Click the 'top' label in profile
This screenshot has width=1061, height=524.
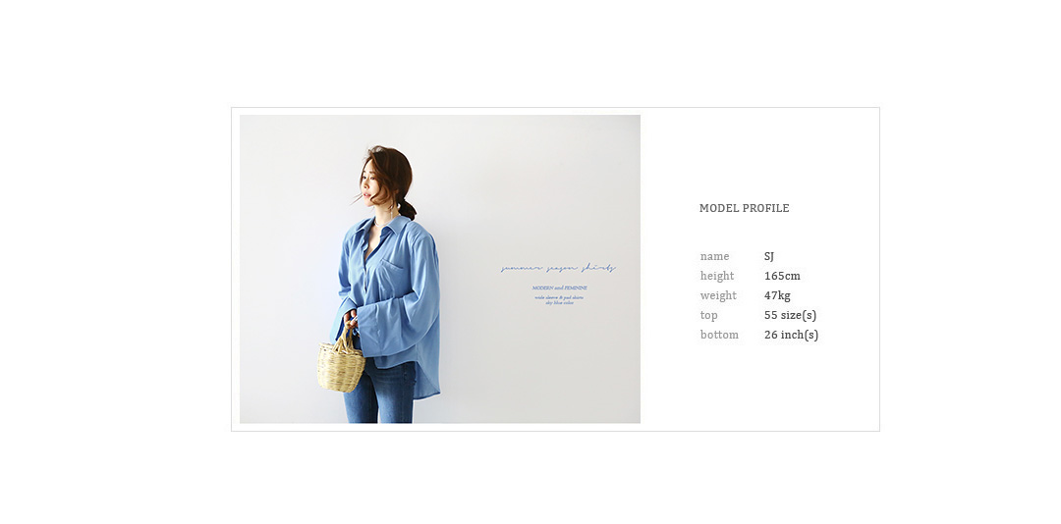(x=709, y=316)
